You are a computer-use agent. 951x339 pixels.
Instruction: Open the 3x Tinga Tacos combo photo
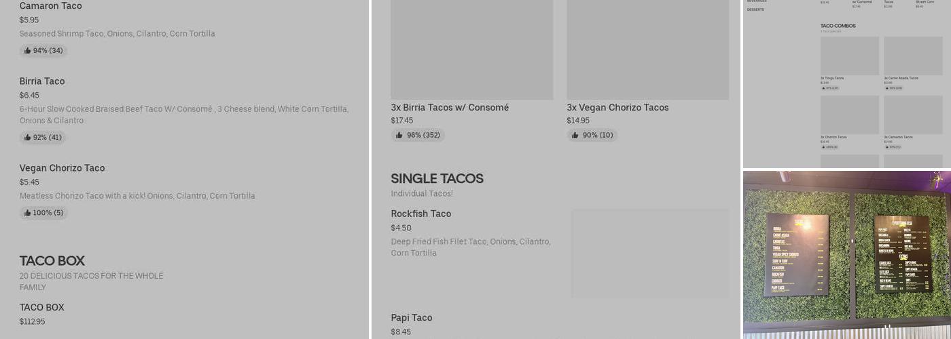[849, 56]
